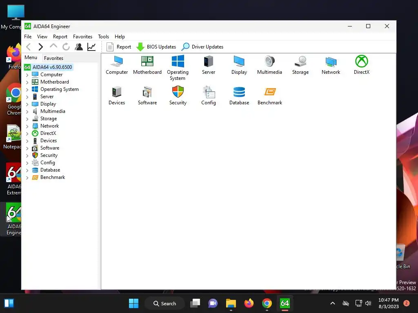Expand the Multimedia tree node
The width and height of the screenshot is (418, 313).
27,112
